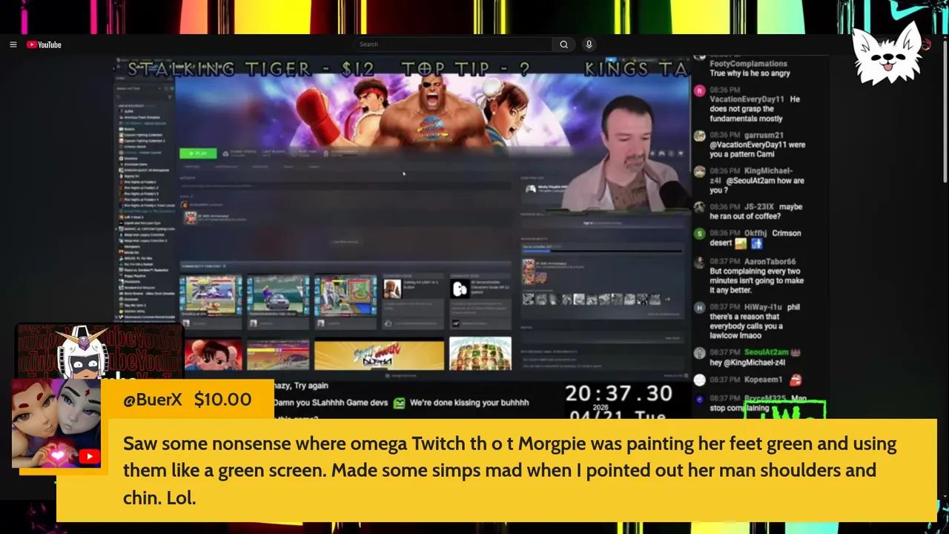Click JS-23IX's chat avatar
Image resolution: width=949 pixels, height=534 pixels.
click(700, 207)
